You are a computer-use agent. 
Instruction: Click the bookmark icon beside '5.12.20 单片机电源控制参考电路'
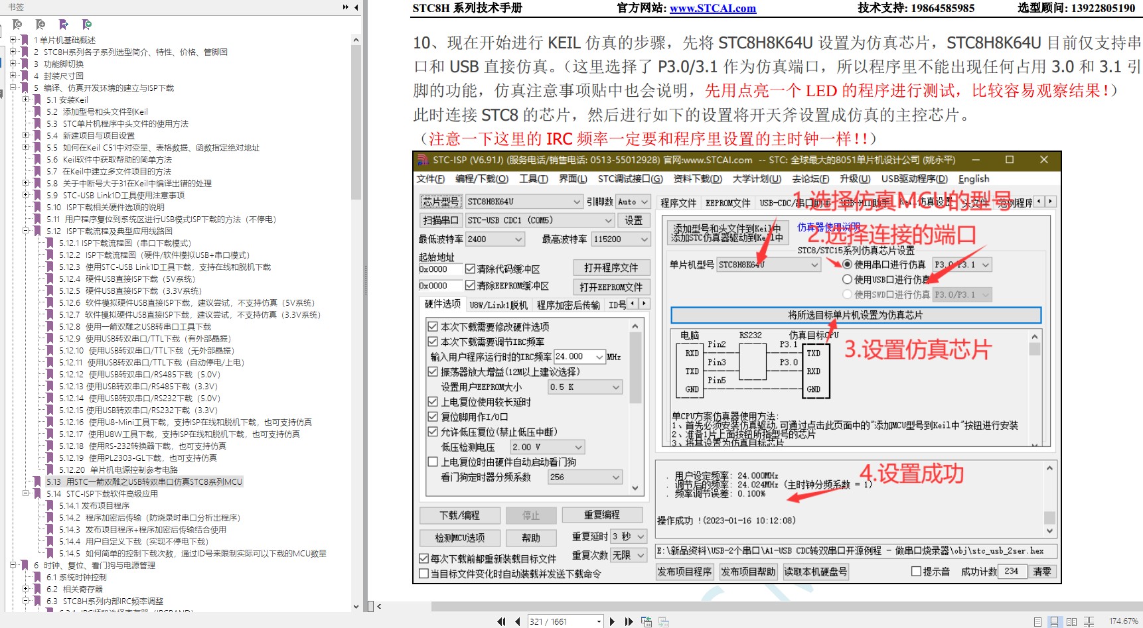pyautogui.click(x=50, y=470)
